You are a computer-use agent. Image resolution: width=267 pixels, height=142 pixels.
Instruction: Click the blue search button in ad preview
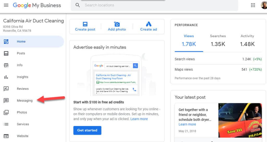click(135, 66)
